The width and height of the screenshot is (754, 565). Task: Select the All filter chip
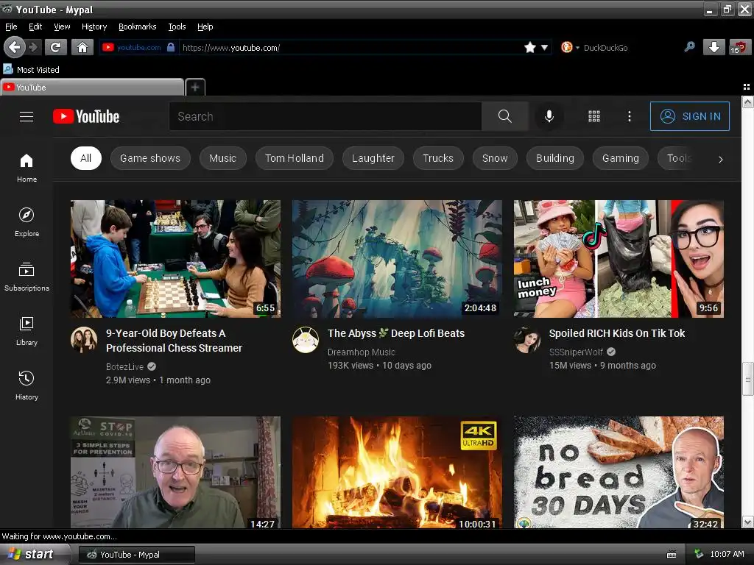(86, 158)
